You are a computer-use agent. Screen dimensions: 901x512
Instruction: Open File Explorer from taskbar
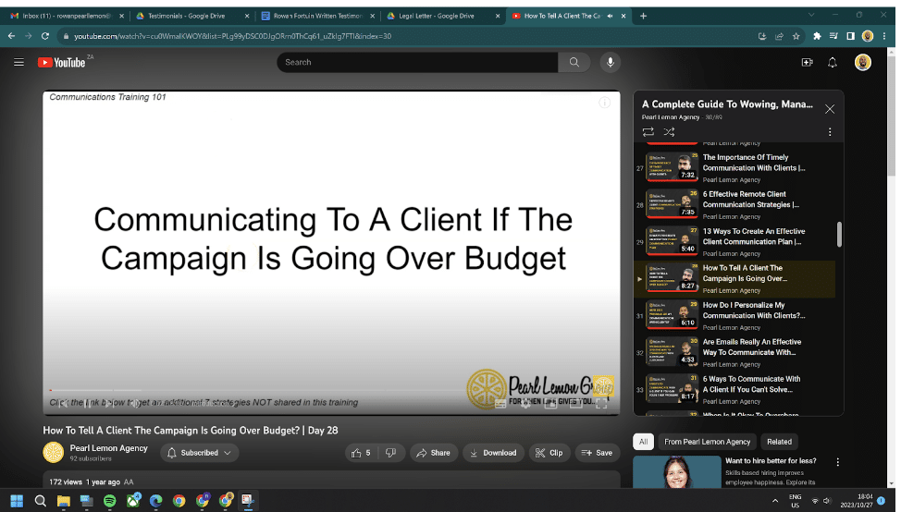[x=63, y=501]
